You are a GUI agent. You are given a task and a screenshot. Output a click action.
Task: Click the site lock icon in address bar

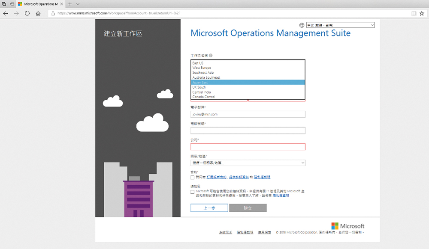point(53,13)
